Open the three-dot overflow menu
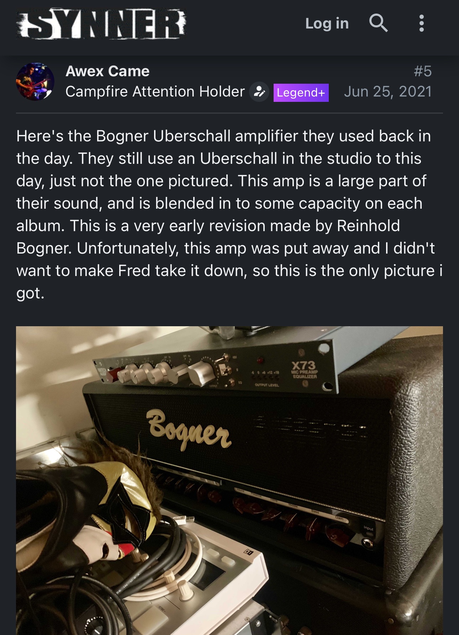 point(422,24)
